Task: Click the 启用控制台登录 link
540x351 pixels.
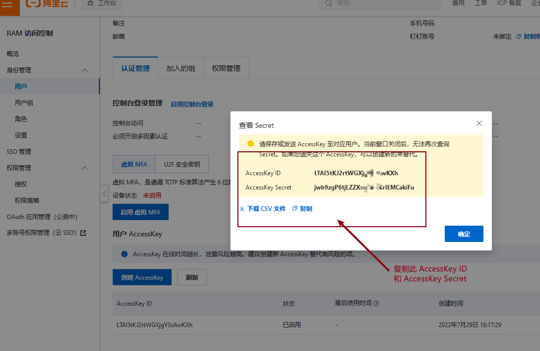Action: point(192,104)
